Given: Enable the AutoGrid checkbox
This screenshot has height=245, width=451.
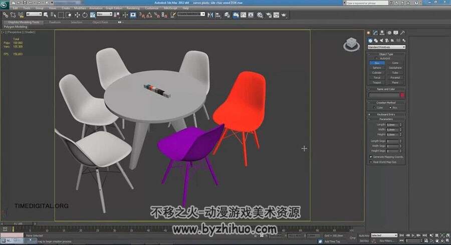Looking at the screenshot, I should (x=376, y=59).
